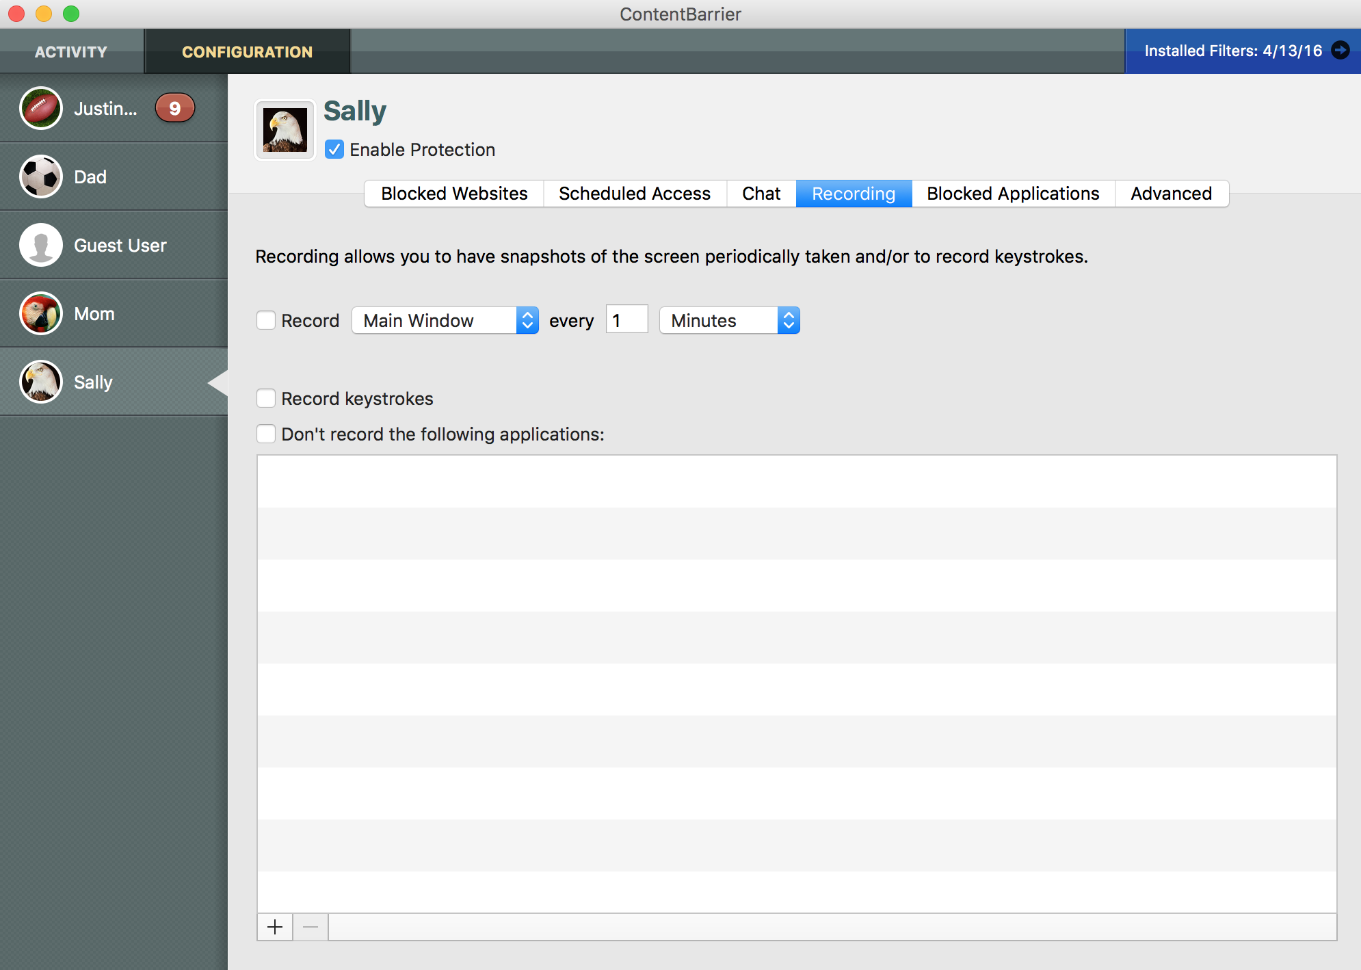The image size is (1361, 970).
Task: Open the Minutes interval unit dropdown
Action: [x=730, y=320]
